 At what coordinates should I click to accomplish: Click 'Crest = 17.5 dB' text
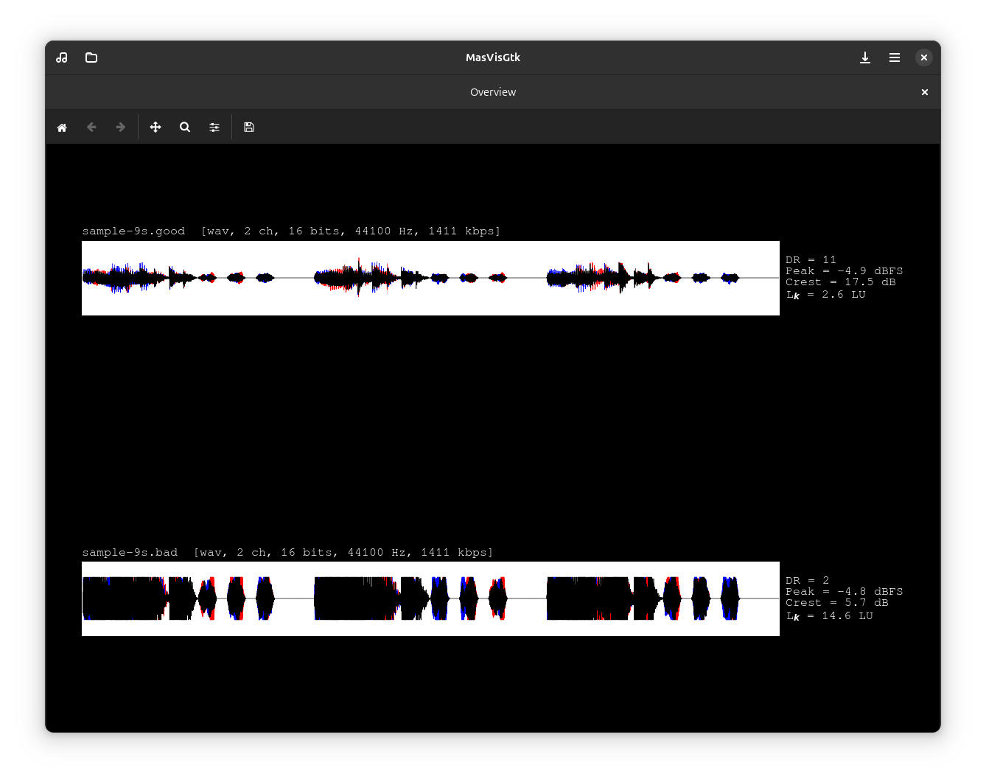[840, 282]
